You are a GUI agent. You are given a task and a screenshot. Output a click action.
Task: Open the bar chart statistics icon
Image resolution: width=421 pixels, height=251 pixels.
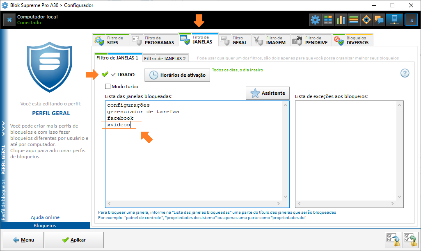pyautogui.click(x=341, y=20)
